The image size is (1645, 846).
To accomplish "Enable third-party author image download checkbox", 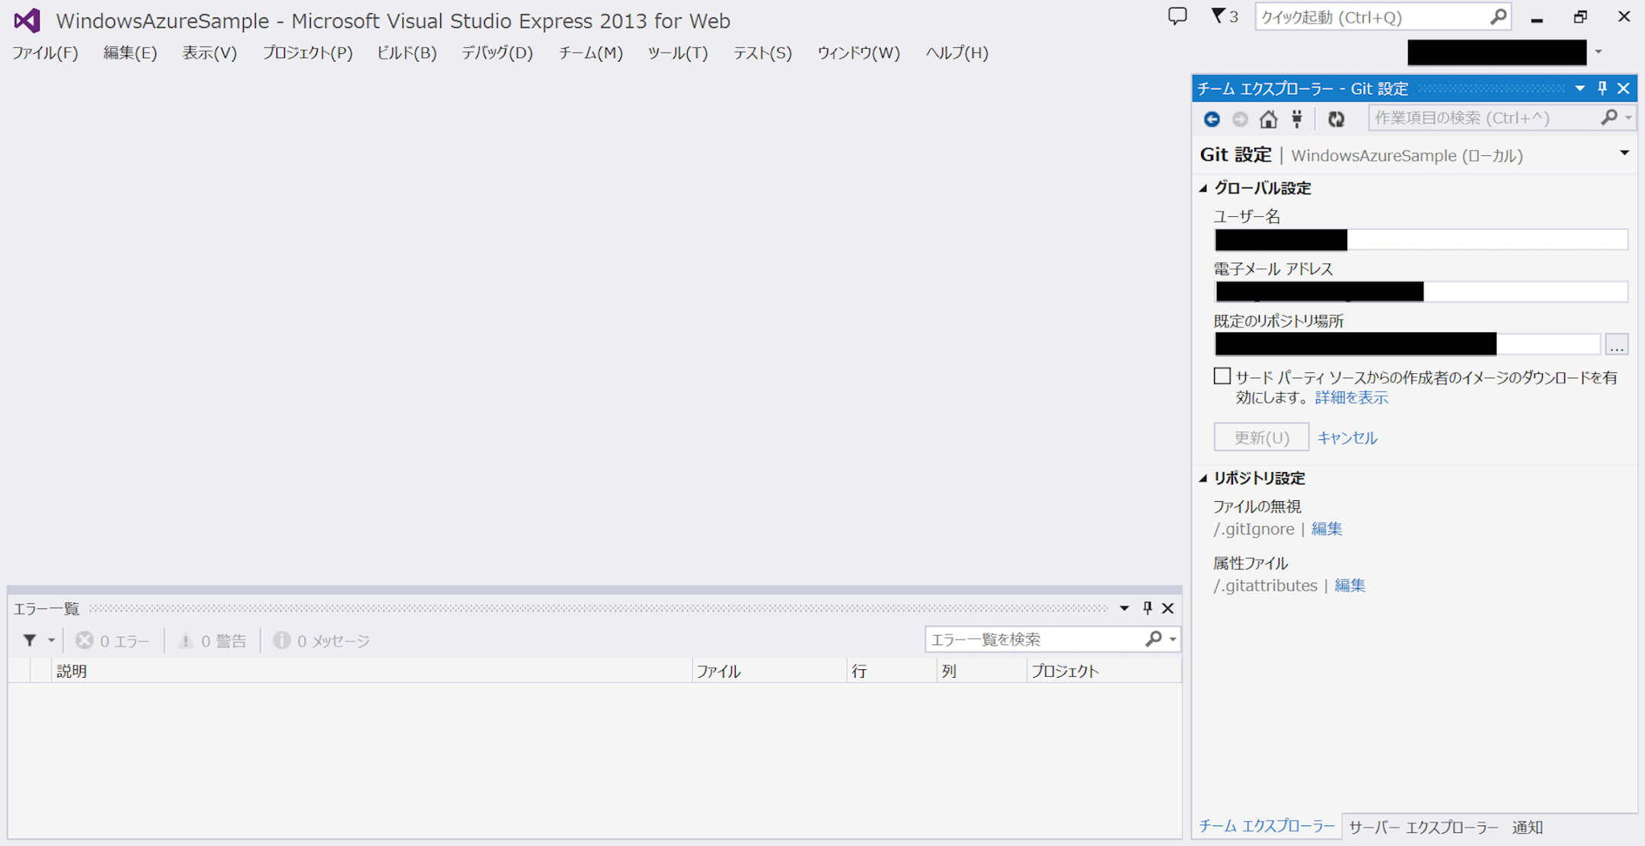I will click(x=1222, y=377).
